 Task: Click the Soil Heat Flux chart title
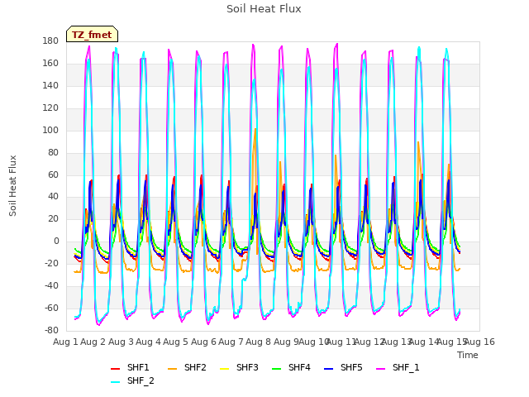click(x=264, y=9)
